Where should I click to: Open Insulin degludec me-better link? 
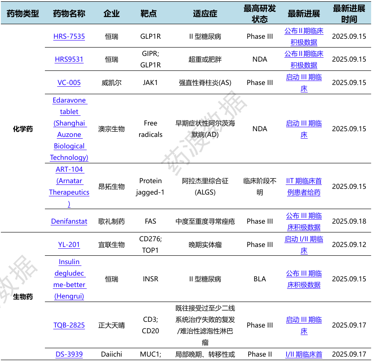pyautogui.click(x=69, y=279)
